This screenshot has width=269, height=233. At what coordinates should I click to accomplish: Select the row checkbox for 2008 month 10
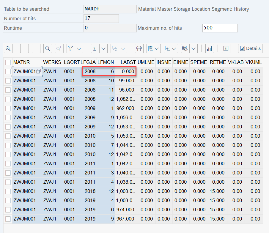pyautogui.click(x=8, y=81)
